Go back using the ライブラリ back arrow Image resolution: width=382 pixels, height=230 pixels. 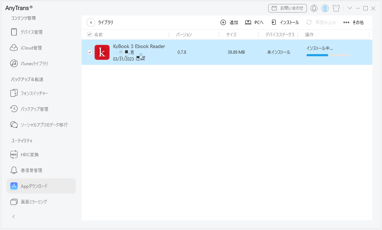tap(91, 23)
